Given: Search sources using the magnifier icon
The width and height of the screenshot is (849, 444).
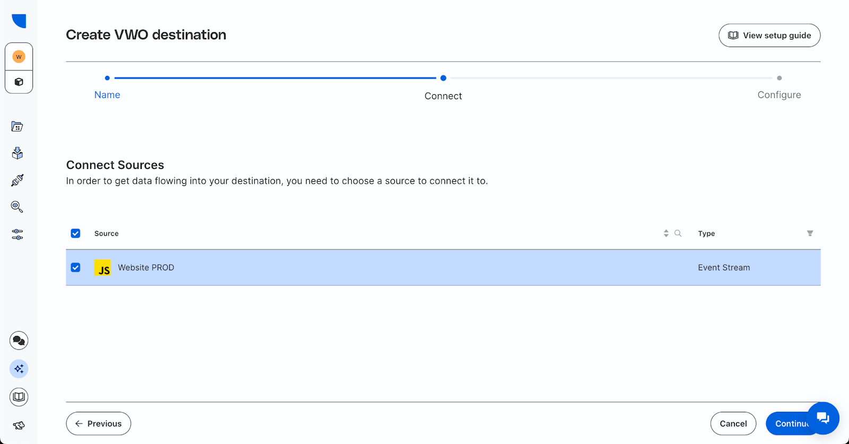Looking at the screenshot, I should point(678,233).
